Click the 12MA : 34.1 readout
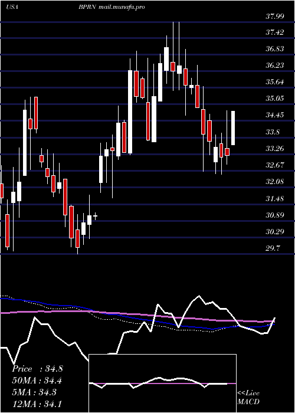Image resolution: width=295 pixels, height=413 pixels. click(37, 404)
